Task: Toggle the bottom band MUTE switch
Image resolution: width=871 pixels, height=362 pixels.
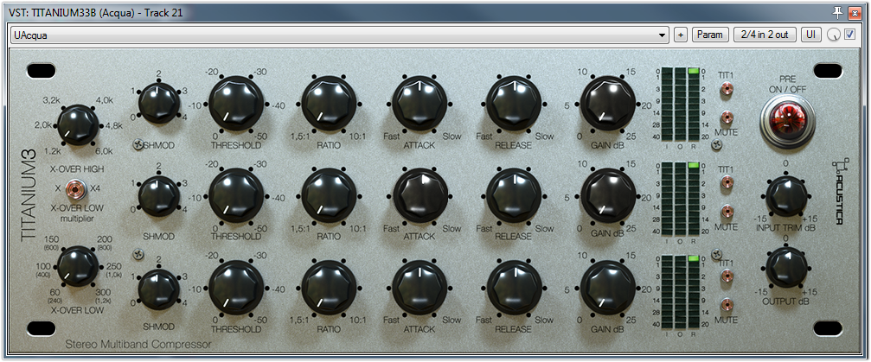Action: (x=726, y=304)
